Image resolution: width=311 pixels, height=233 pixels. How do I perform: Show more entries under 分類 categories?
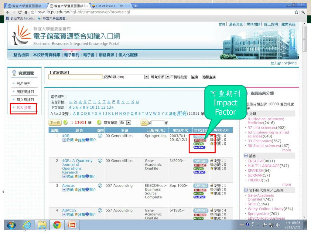pos(287,150)
